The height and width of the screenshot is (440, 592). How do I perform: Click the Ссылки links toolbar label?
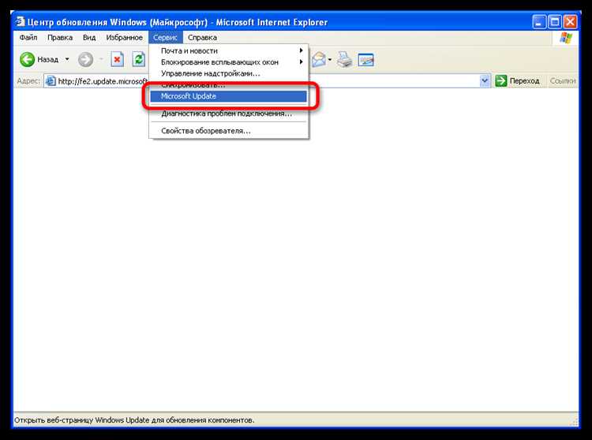[562, 80]
